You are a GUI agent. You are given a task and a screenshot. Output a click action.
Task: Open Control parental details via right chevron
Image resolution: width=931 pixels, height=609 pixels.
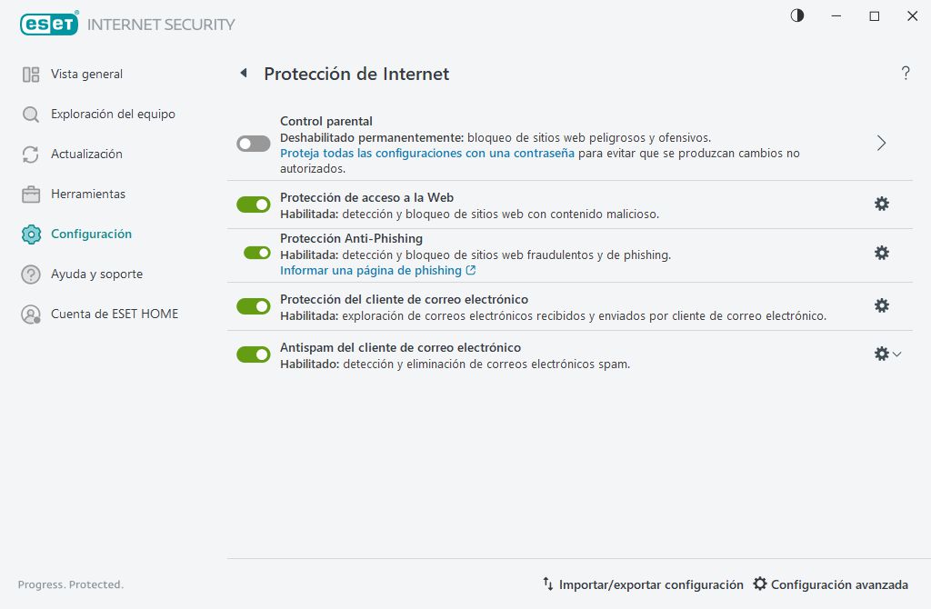(880, 143)
